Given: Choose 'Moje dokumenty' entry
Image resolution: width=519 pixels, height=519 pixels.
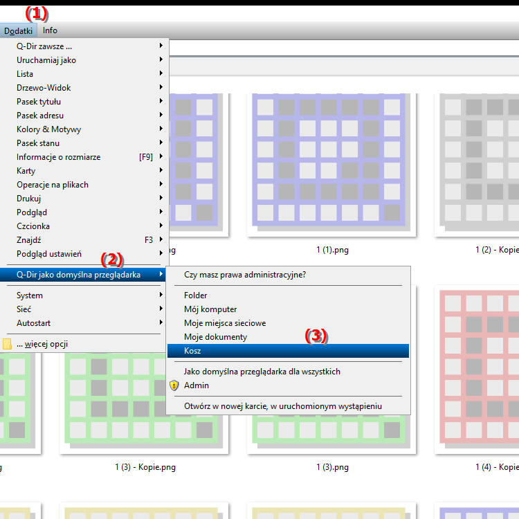Looking at the screenshot, I should [288, 337].
